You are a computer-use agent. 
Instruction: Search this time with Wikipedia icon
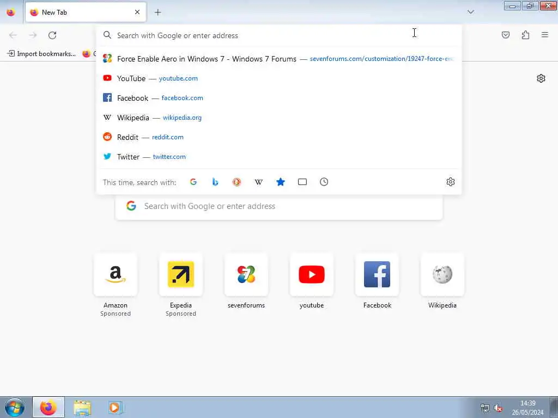click(259, 182)
